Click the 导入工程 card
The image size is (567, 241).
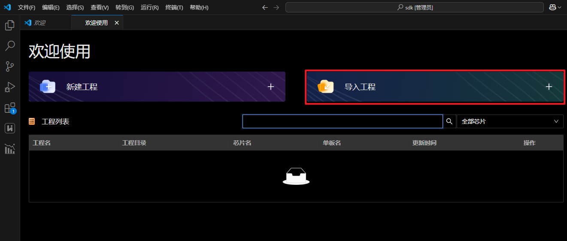pos(434,87)
